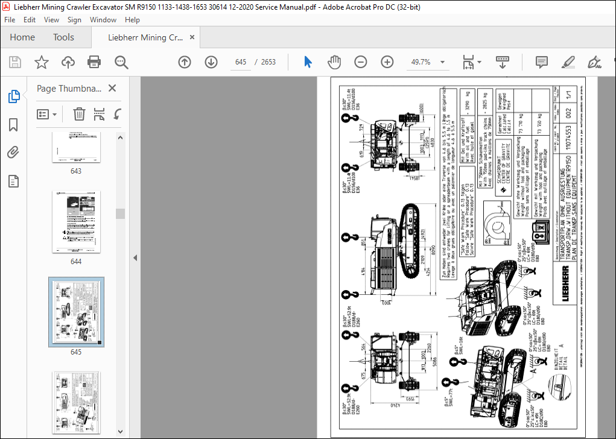Open the Edit menu

pos(30,20)
